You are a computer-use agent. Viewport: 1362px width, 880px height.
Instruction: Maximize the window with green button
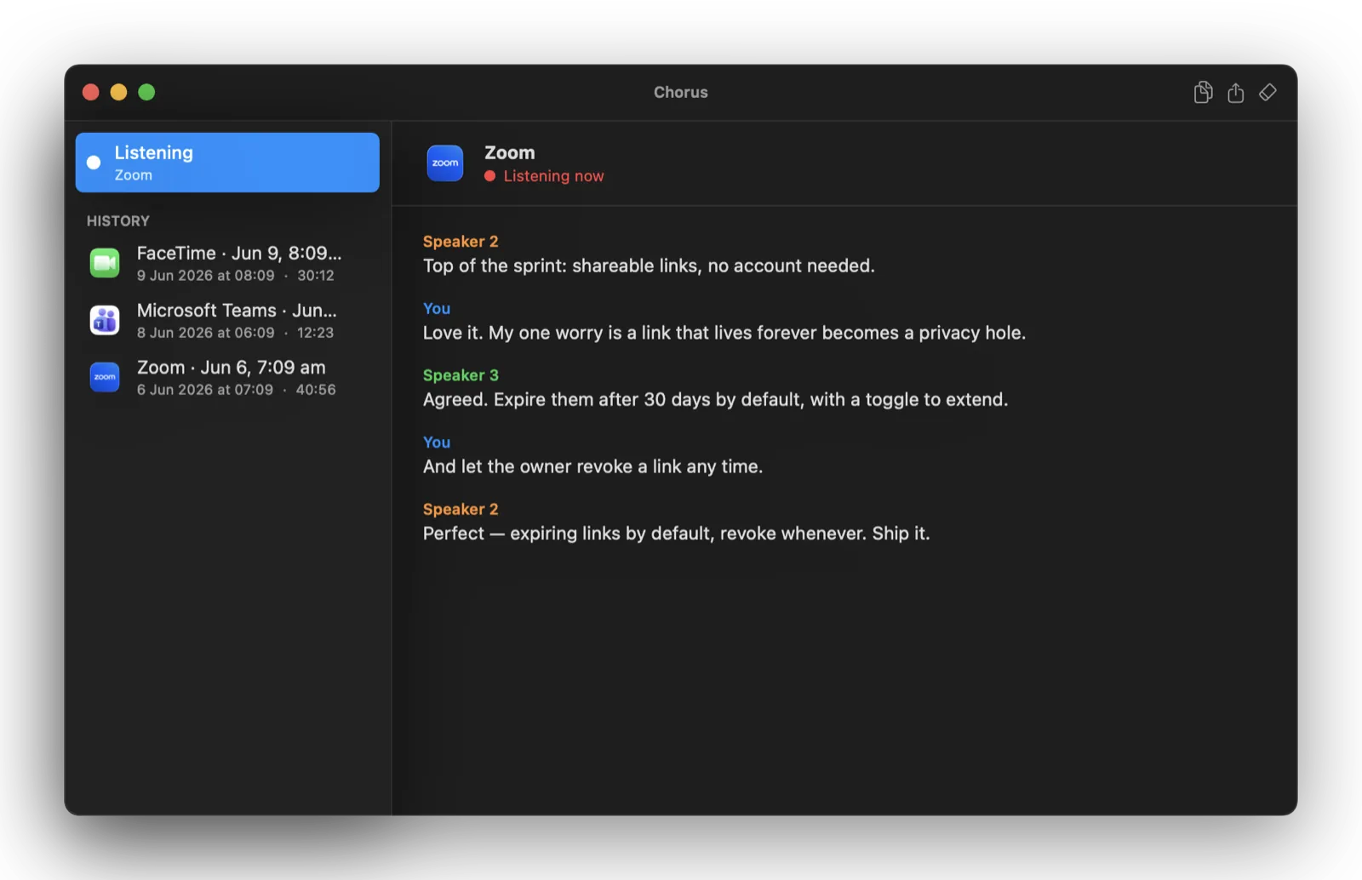pyautogui.click(x=146, y=92)
